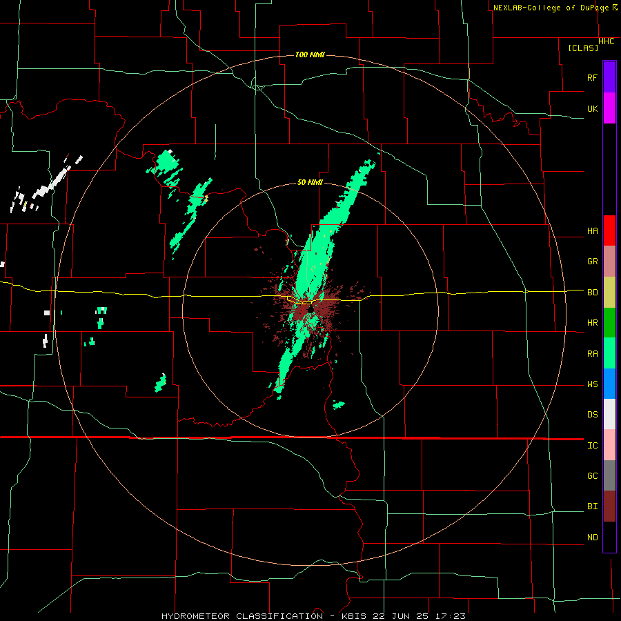Click the GR legend label
This screenshot has width=621, height=621.
pos(592,262)
